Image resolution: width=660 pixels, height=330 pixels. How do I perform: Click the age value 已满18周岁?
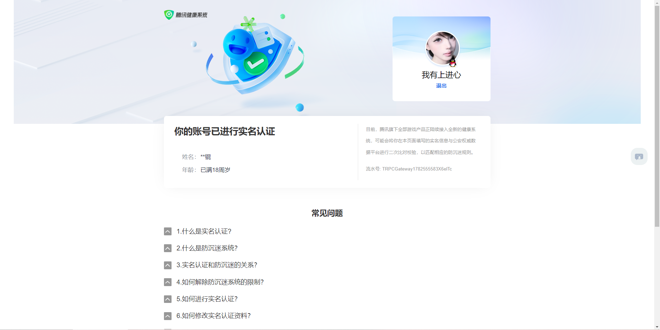(x=215, y=170)
